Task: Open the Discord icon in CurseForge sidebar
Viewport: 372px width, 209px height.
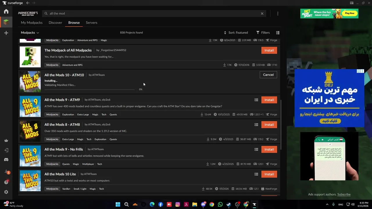Action: coord(6,160)
